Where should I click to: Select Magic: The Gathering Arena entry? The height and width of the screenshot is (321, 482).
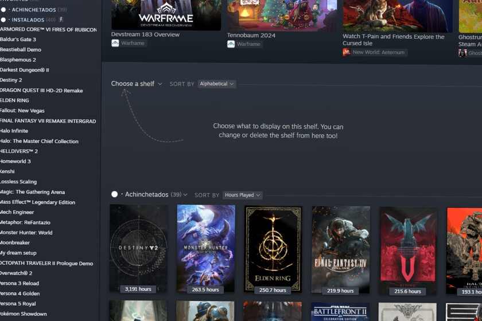32,192
